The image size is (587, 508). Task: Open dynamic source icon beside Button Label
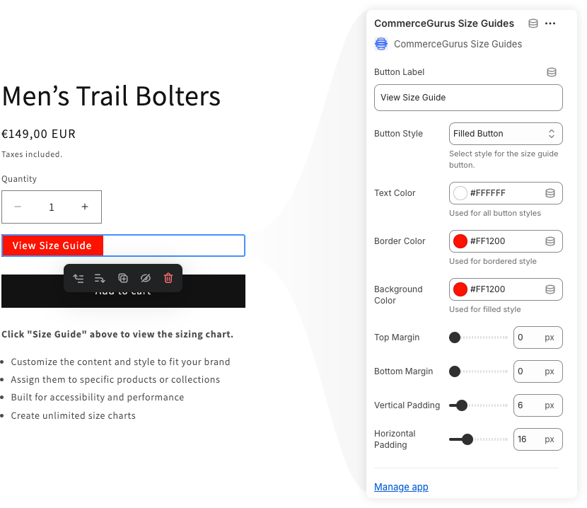pos(550,71)
